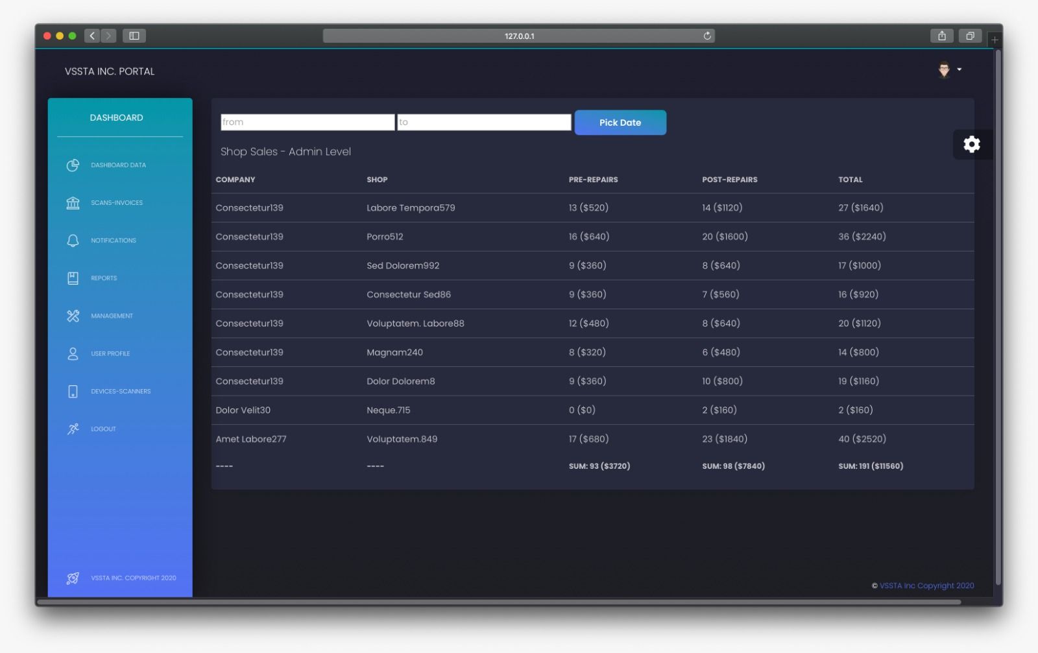
Task: Click the user avatar picture
Action: [x=944, y=69]
